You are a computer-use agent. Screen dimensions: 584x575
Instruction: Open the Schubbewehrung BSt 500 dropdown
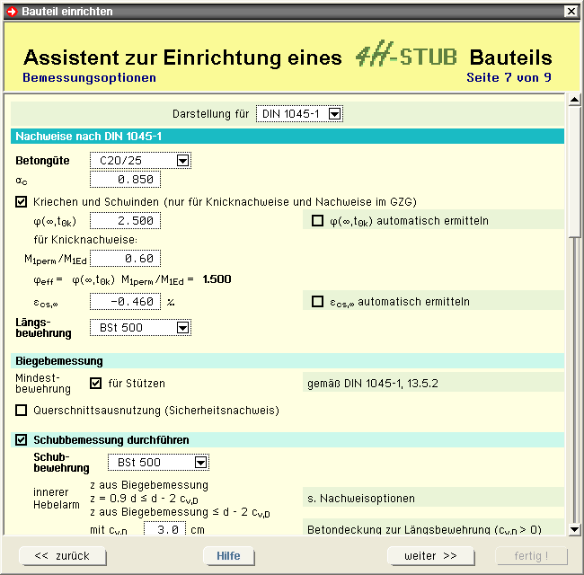[200, 463]
